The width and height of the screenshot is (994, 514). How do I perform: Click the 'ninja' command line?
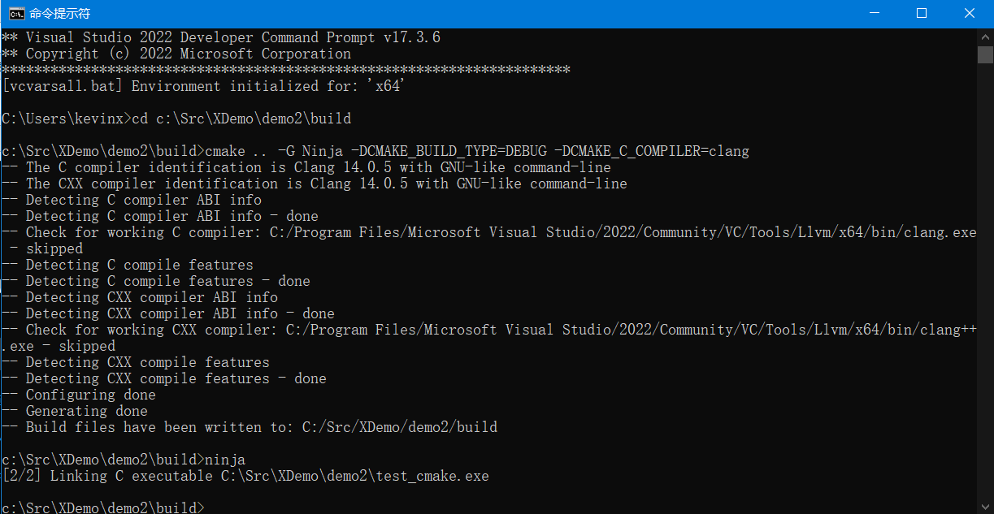(124, 460)
